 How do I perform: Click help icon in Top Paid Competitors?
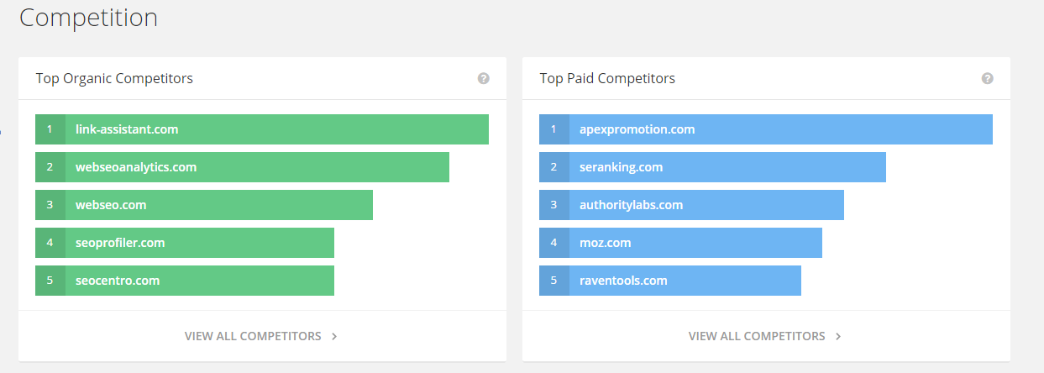(x=987, y=78)
